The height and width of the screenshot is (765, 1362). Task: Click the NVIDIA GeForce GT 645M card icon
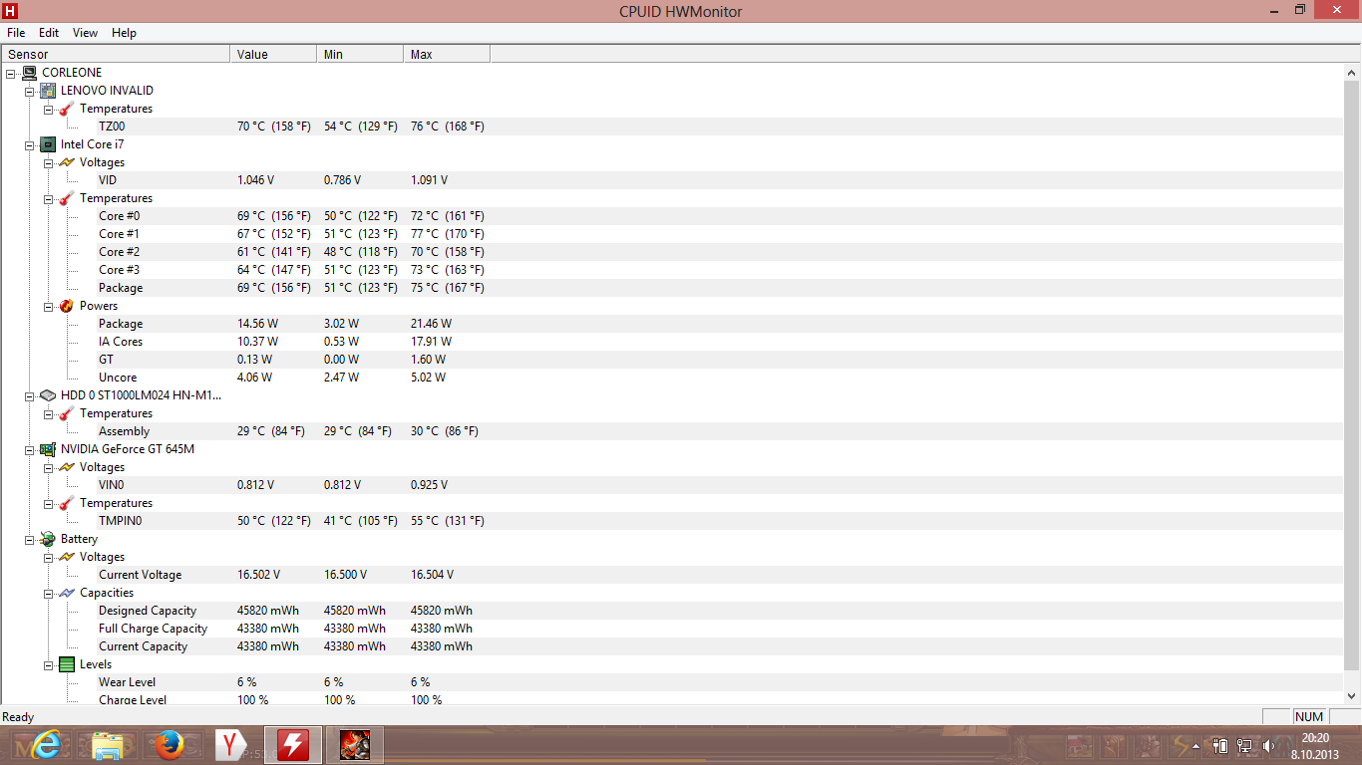coord(48,449)
